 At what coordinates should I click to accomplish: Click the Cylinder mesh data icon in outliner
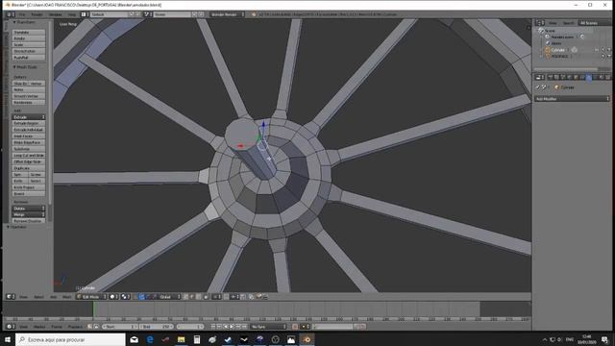pos(574,50)
